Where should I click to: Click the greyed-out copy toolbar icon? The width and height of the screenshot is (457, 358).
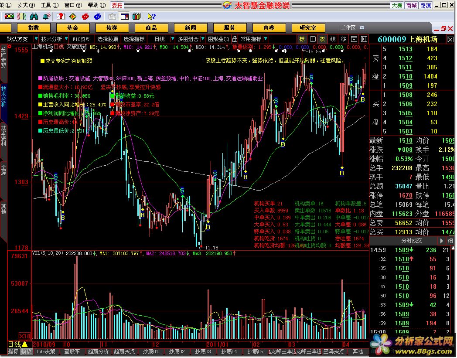(112, 16)
